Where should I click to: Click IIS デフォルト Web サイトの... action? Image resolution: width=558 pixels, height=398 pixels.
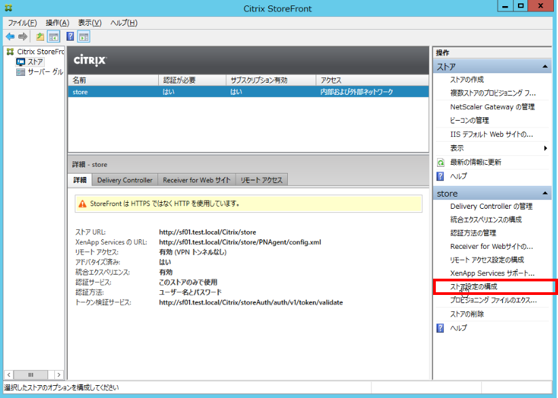491,134
